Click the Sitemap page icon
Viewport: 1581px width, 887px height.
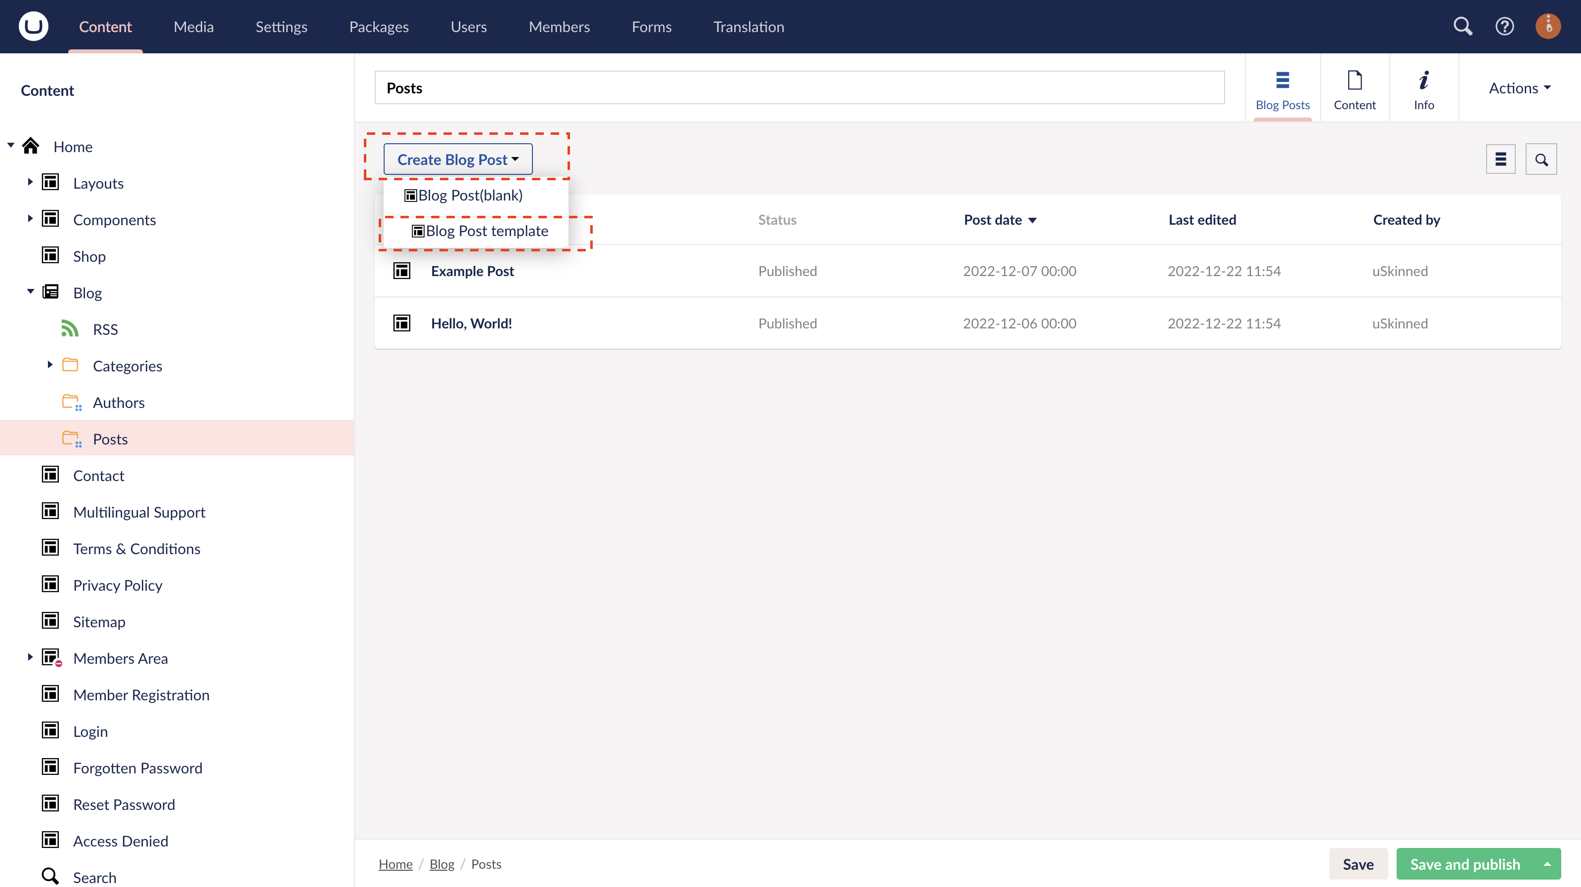tap(50, 620)
